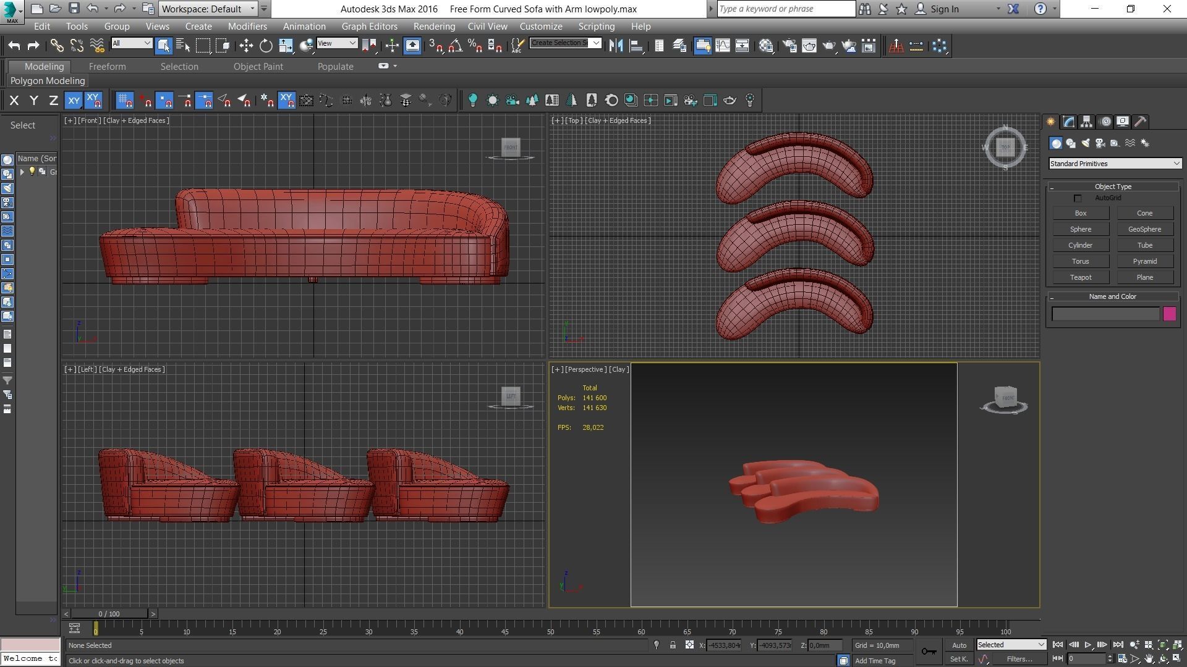Image resolution: width=1187 pixels, height=667 pixels.
Task: Click the Render Production teapot icon
Action: click(829, 46)
